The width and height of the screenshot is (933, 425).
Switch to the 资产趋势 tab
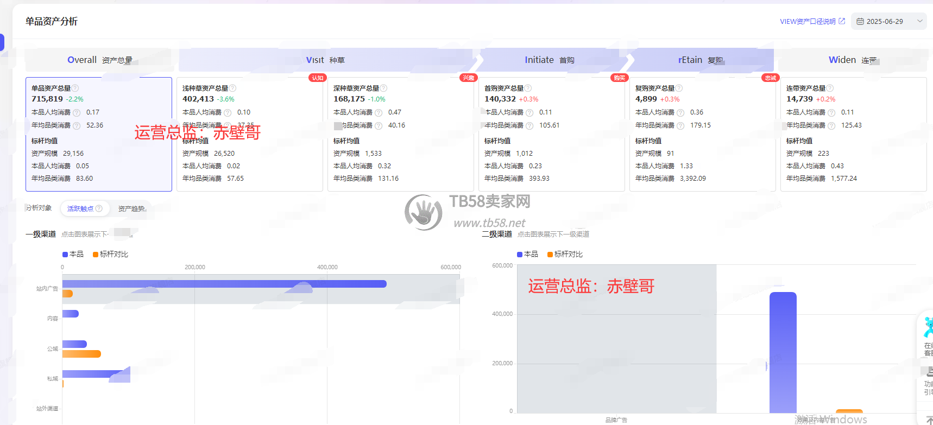click(131, 208)
